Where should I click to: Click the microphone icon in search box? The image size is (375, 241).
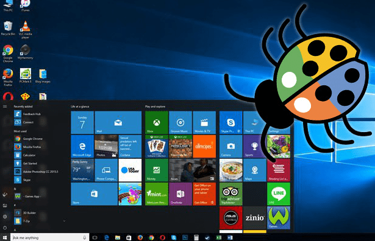[x=84, y=238]
